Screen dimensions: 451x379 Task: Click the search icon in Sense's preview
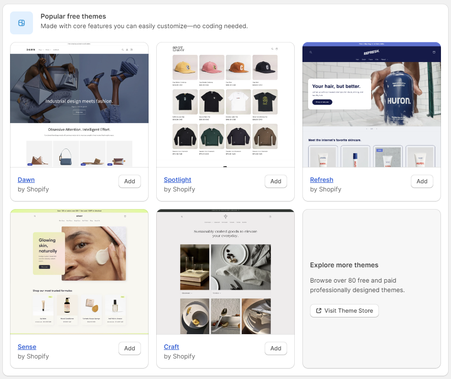34,216
